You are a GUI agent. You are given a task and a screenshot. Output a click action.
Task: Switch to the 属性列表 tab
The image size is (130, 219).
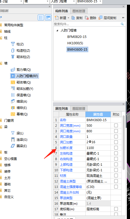[x=61, y=109]
